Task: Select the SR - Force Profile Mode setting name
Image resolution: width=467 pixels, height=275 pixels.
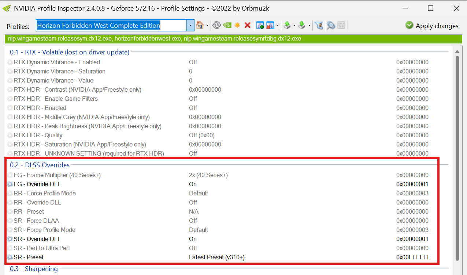Action: (x=44, y=230)
